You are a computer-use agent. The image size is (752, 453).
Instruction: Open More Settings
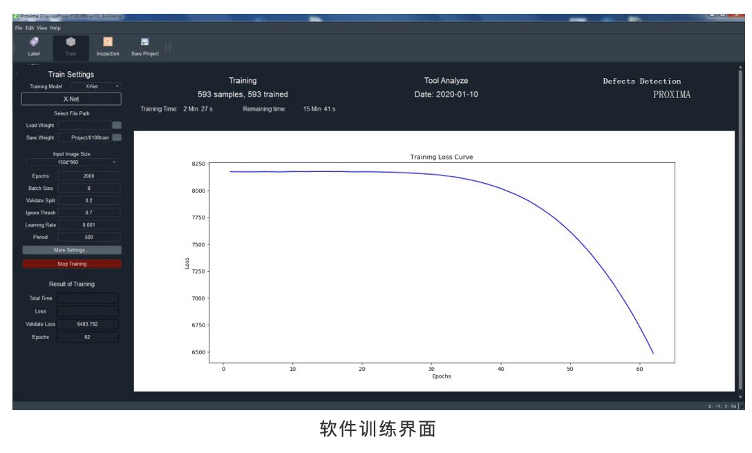[x=73, y=249]
